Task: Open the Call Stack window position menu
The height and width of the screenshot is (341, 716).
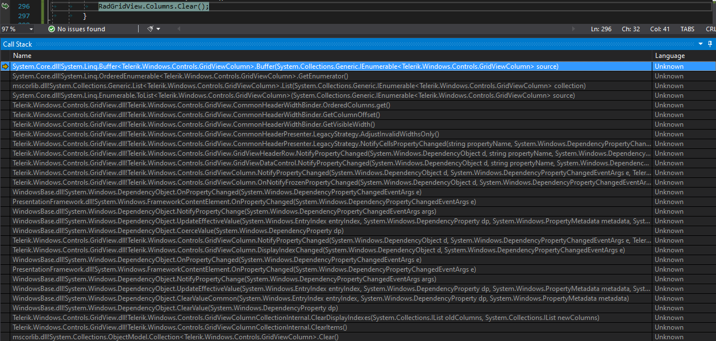Action: click(701, 44)
